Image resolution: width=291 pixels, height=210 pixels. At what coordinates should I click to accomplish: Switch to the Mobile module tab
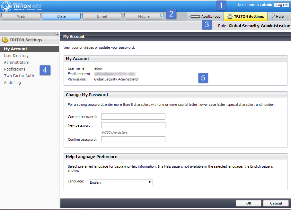144,16
